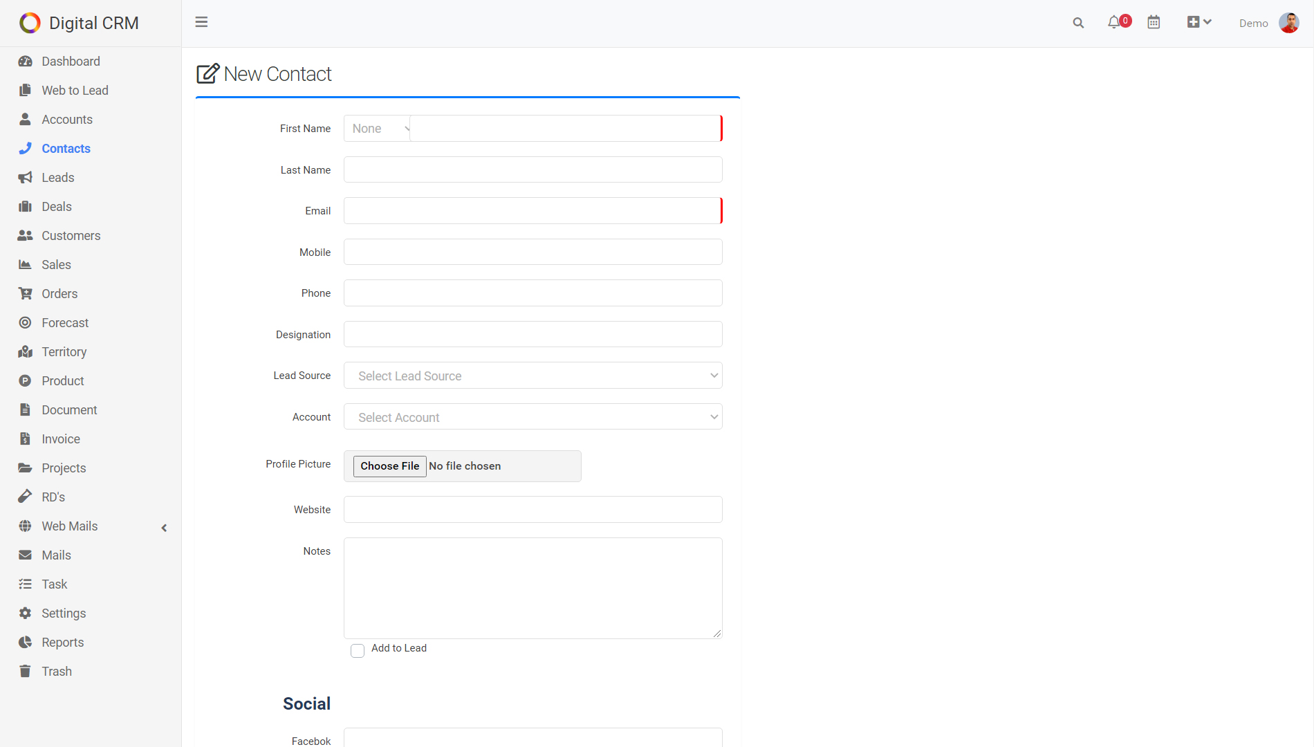Click the Notes textarea resize handle
The height and width of the screenshot is (747, 1314).
pyautogui.click(x=717, y=634)
